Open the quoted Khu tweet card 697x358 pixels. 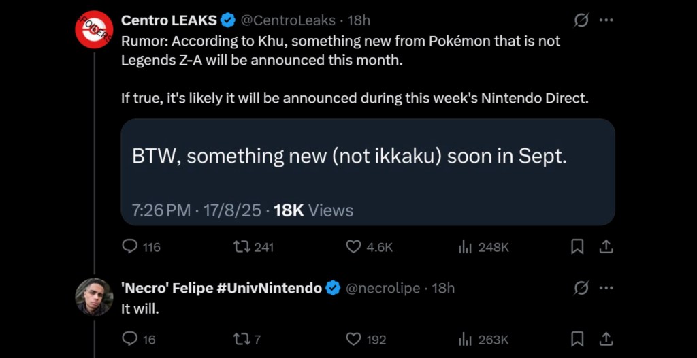click(x=368, y=172)
